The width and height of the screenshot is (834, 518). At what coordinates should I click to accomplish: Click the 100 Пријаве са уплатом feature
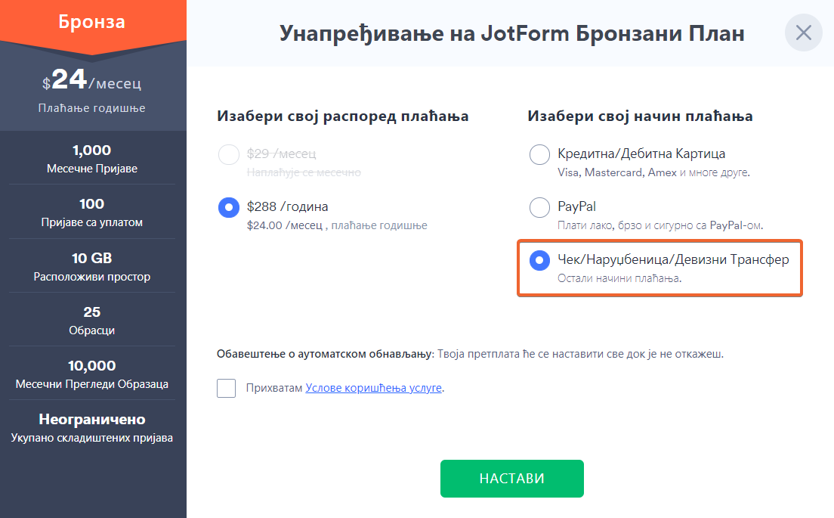coord(92,212)
